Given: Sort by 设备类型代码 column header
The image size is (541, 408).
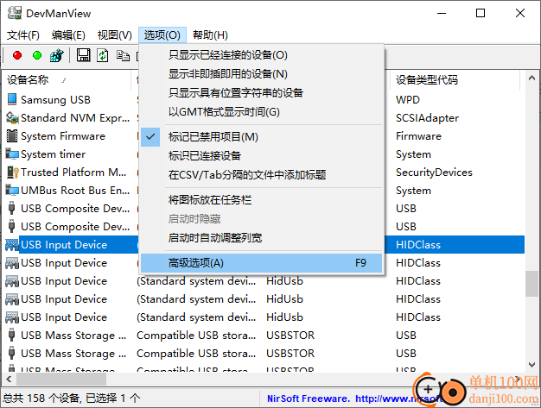Looking at the screenshot, I should [x=455, y=80].
